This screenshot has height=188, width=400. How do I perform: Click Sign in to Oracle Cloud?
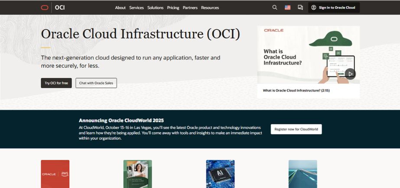pyautogui.click(x=334, y=7)
